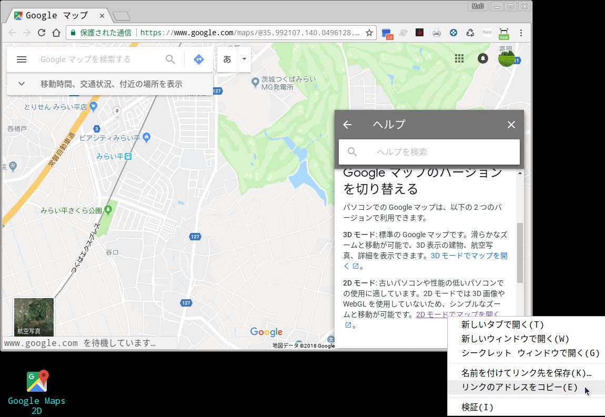Open directions with the blue arrow icon
This screenshot has width=605, height=417.
click(199, 59)
